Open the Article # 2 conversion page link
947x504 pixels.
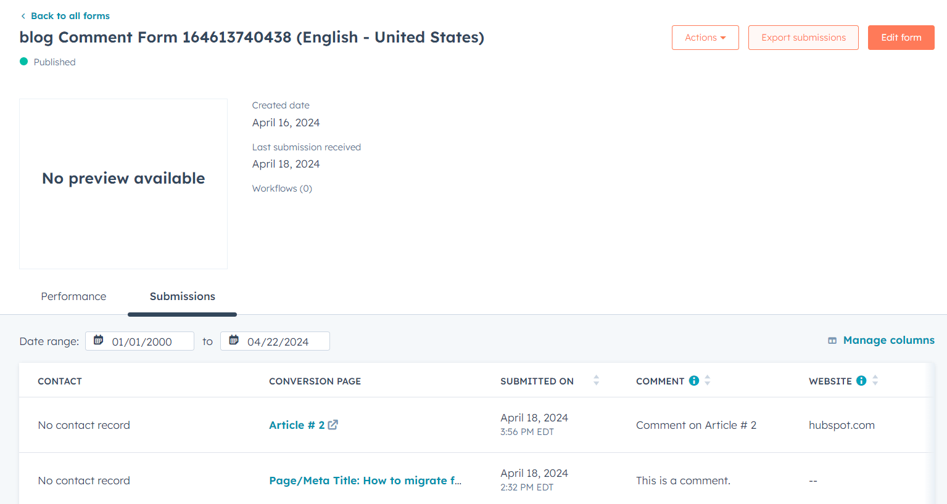coord(297,425)
